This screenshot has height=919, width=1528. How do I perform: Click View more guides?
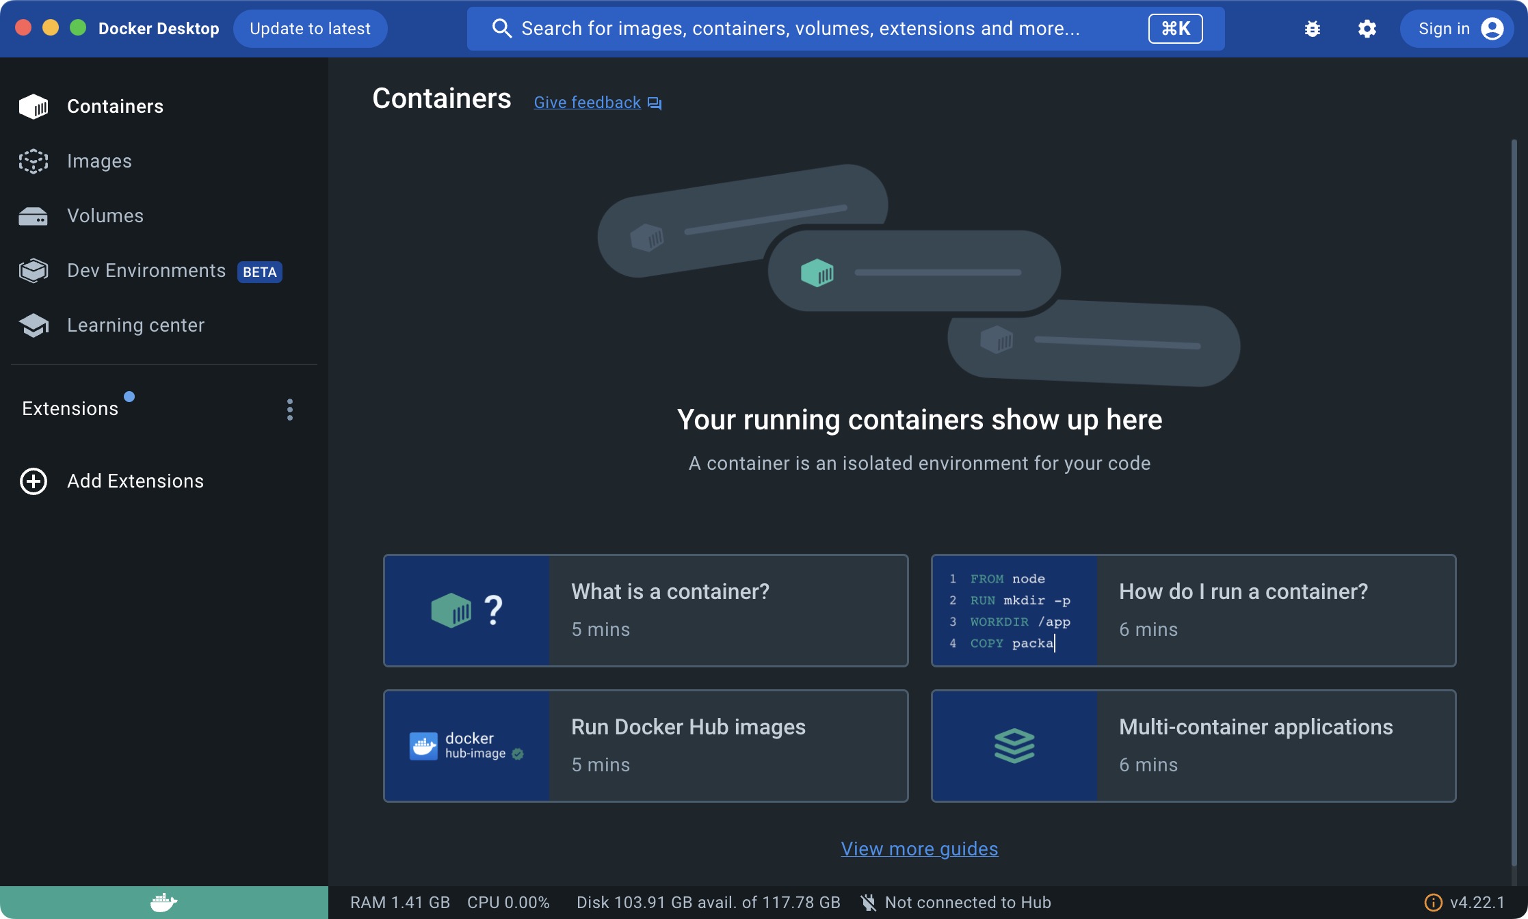919,849
